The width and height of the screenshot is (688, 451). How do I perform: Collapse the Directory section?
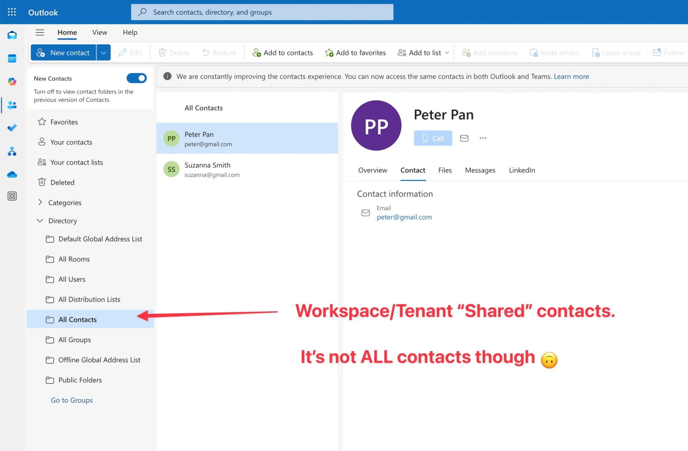40,221
